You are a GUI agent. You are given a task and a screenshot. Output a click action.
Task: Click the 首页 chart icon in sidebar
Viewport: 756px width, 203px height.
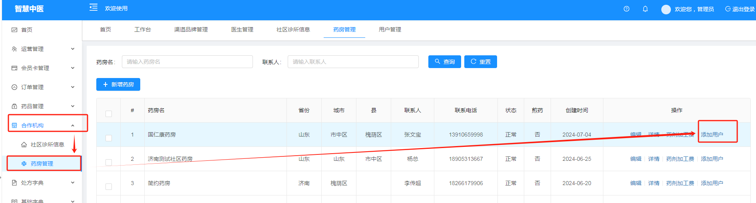coord(14,30)
